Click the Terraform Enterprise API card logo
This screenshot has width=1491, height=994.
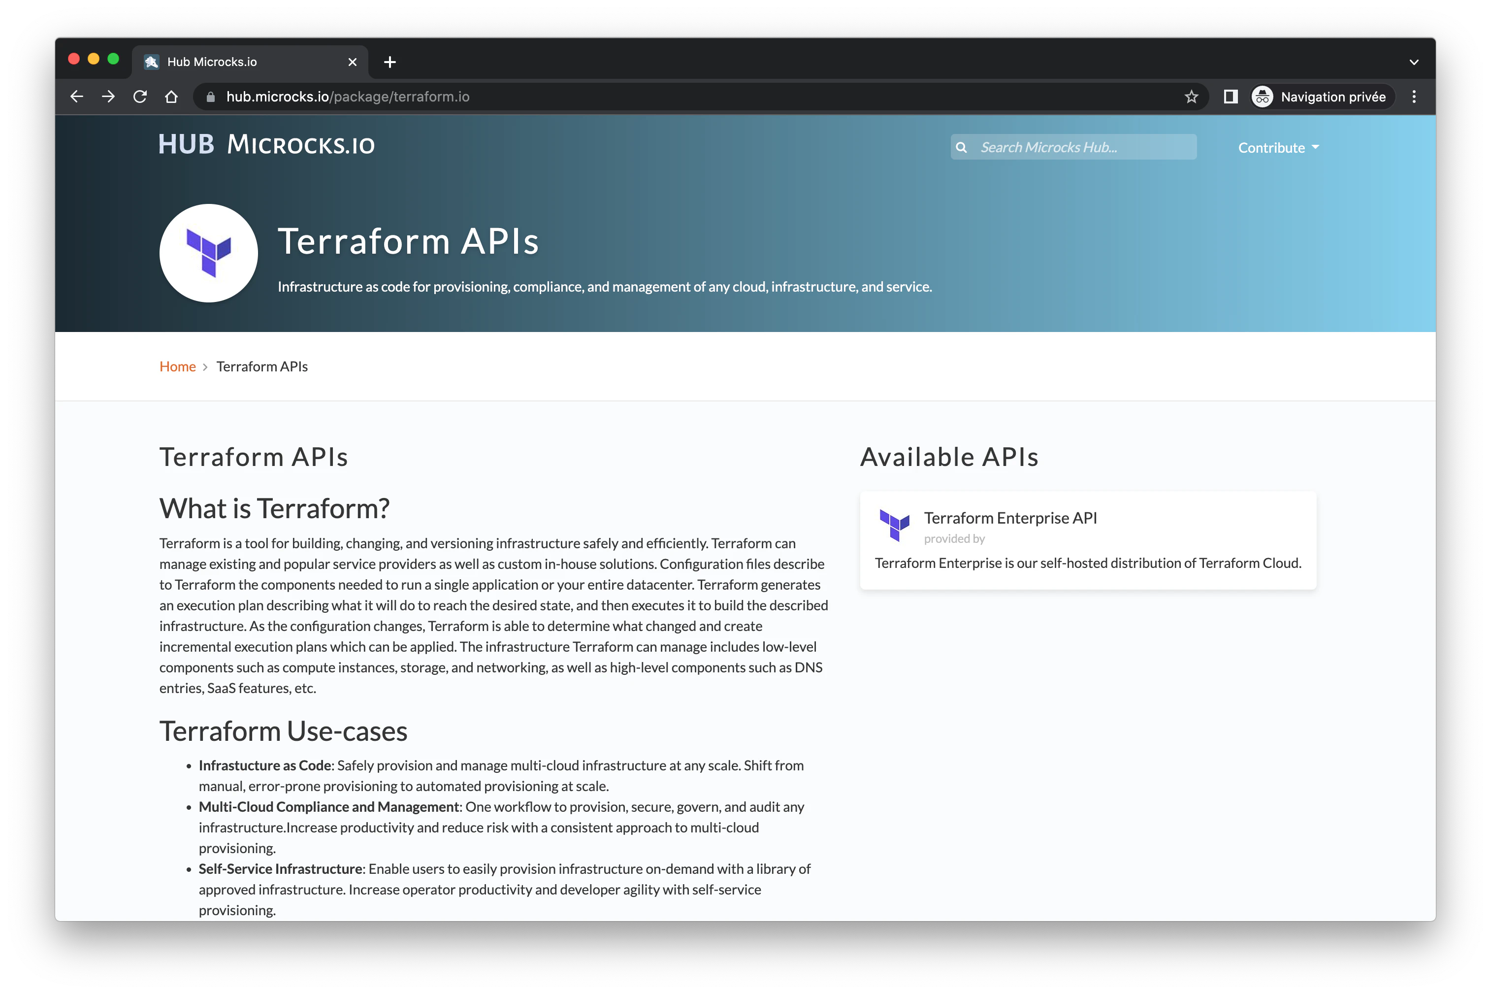[894, 525]
